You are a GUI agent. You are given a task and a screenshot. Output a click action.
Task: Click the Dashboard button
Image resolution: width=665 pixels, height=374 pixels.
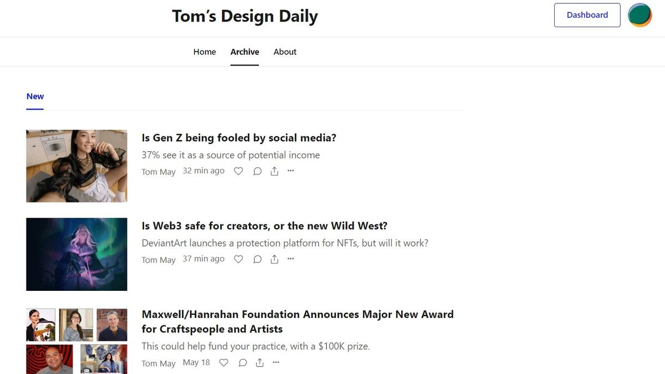(587, 15)
